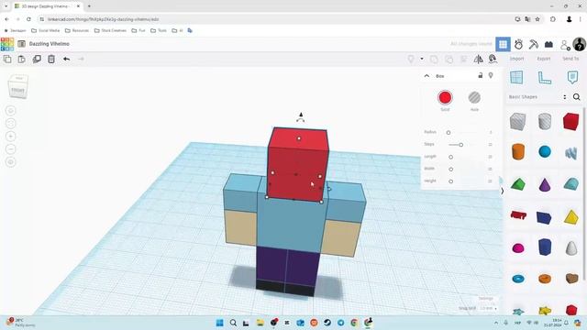Open the Fun bookmarks folder
Image resolution: width=587 pixels, height=330 pixels.
(x=138, y=30)
